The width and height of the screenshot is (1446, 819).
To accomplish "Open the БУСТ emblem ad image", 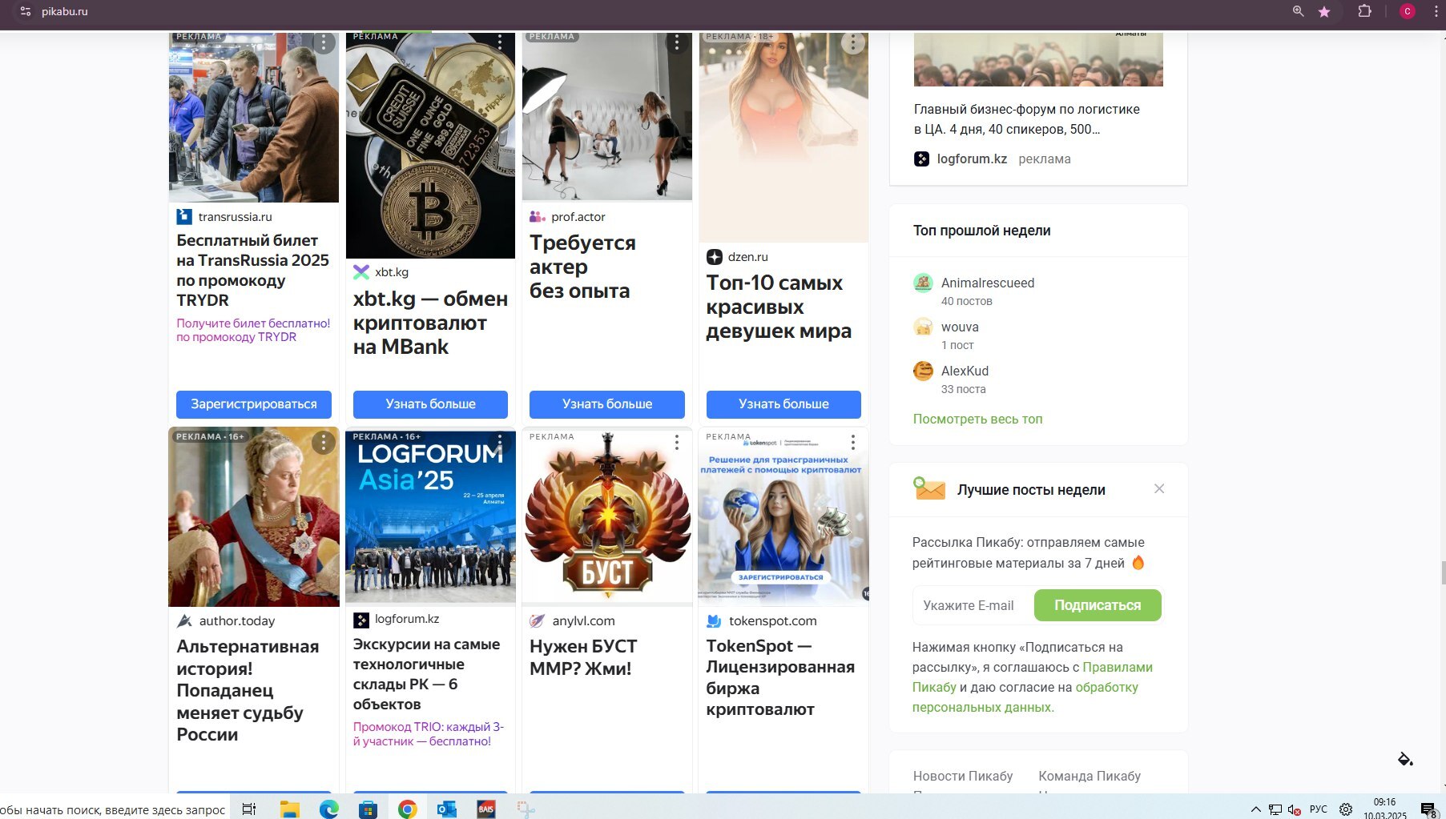I will click(x=607, y=517).
